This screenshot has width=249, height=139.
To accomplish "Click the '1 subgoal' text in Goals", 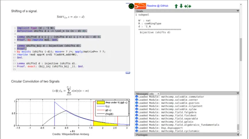I will (142, 15).
